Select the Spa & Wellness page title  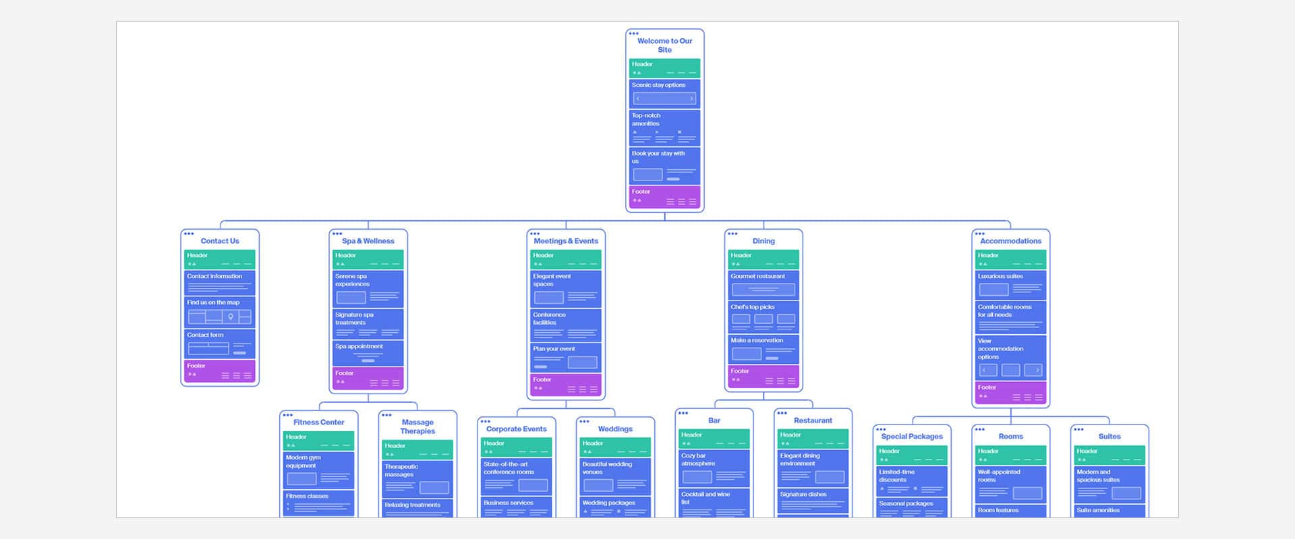pyautogui.click(x=368, y=241)
